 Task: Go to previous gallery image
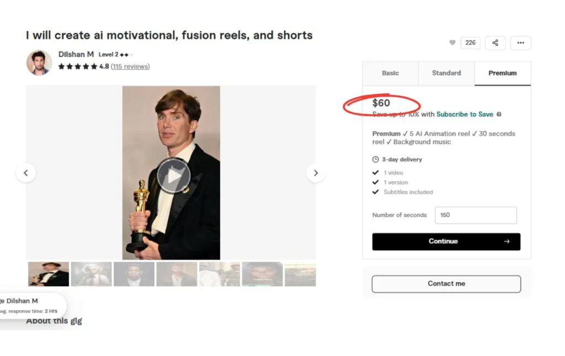click(x=26, y=173)
